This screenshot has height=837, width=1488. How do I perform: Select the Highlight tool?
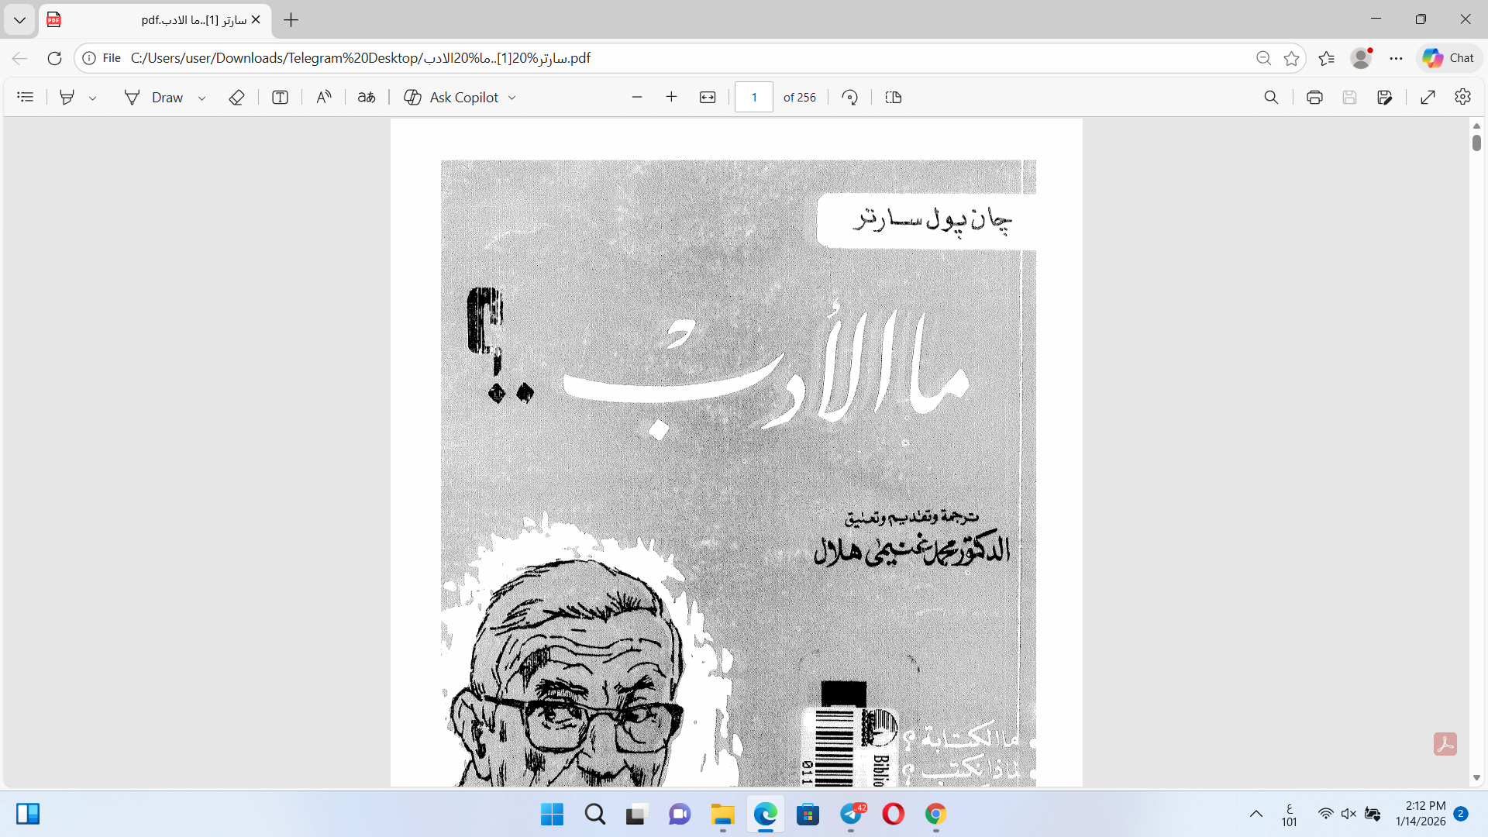click(x=67, y=97)
